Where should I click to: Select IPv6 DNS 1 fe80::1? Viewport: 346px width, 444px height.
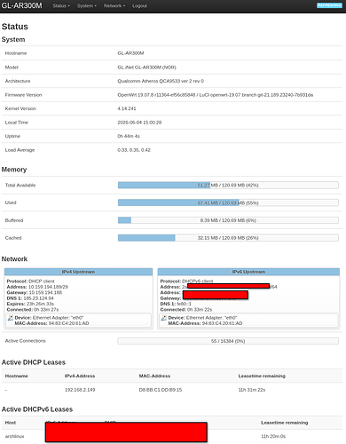(185, 304)
